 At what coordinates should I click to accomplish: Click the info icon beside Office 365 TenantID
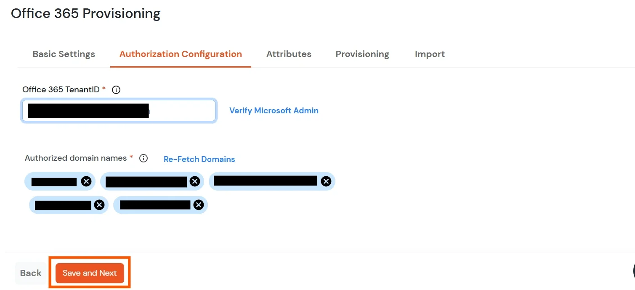point(116,89)
